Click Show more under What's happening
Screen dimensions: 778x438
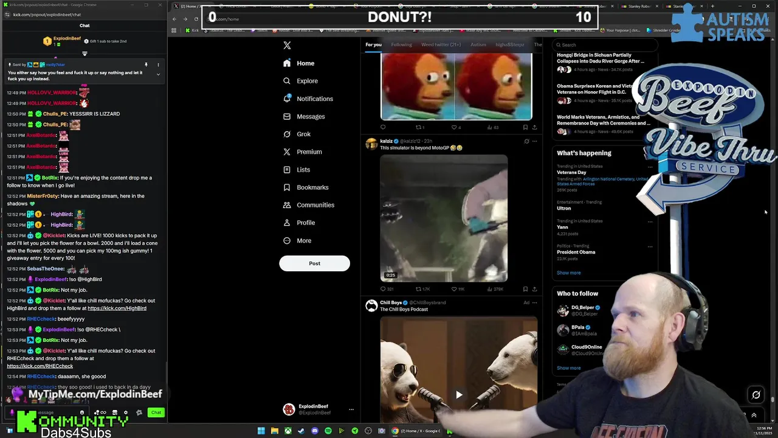(x=569, y=273)
